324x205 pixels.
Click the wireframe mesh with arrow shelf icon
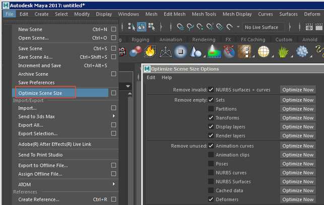pyautogui.click(x=165, y=52)
